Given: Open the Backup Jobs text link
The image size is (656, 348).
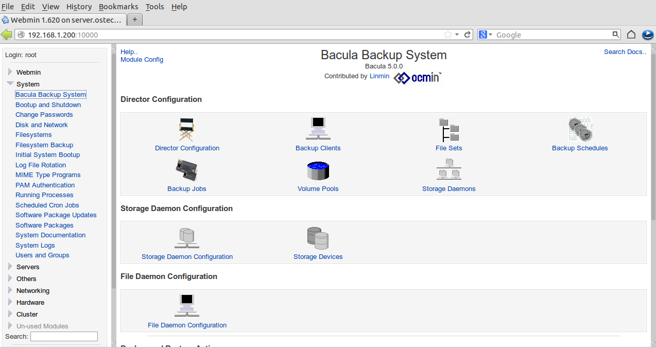Looking at the screenshot, I should click(x=187, y=189).
